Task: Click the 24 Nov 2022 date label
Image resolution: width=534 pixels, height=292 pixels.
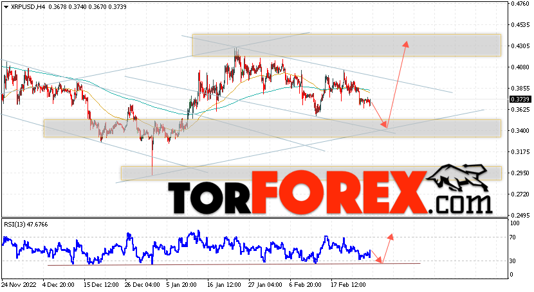Action: click(19, 284)
